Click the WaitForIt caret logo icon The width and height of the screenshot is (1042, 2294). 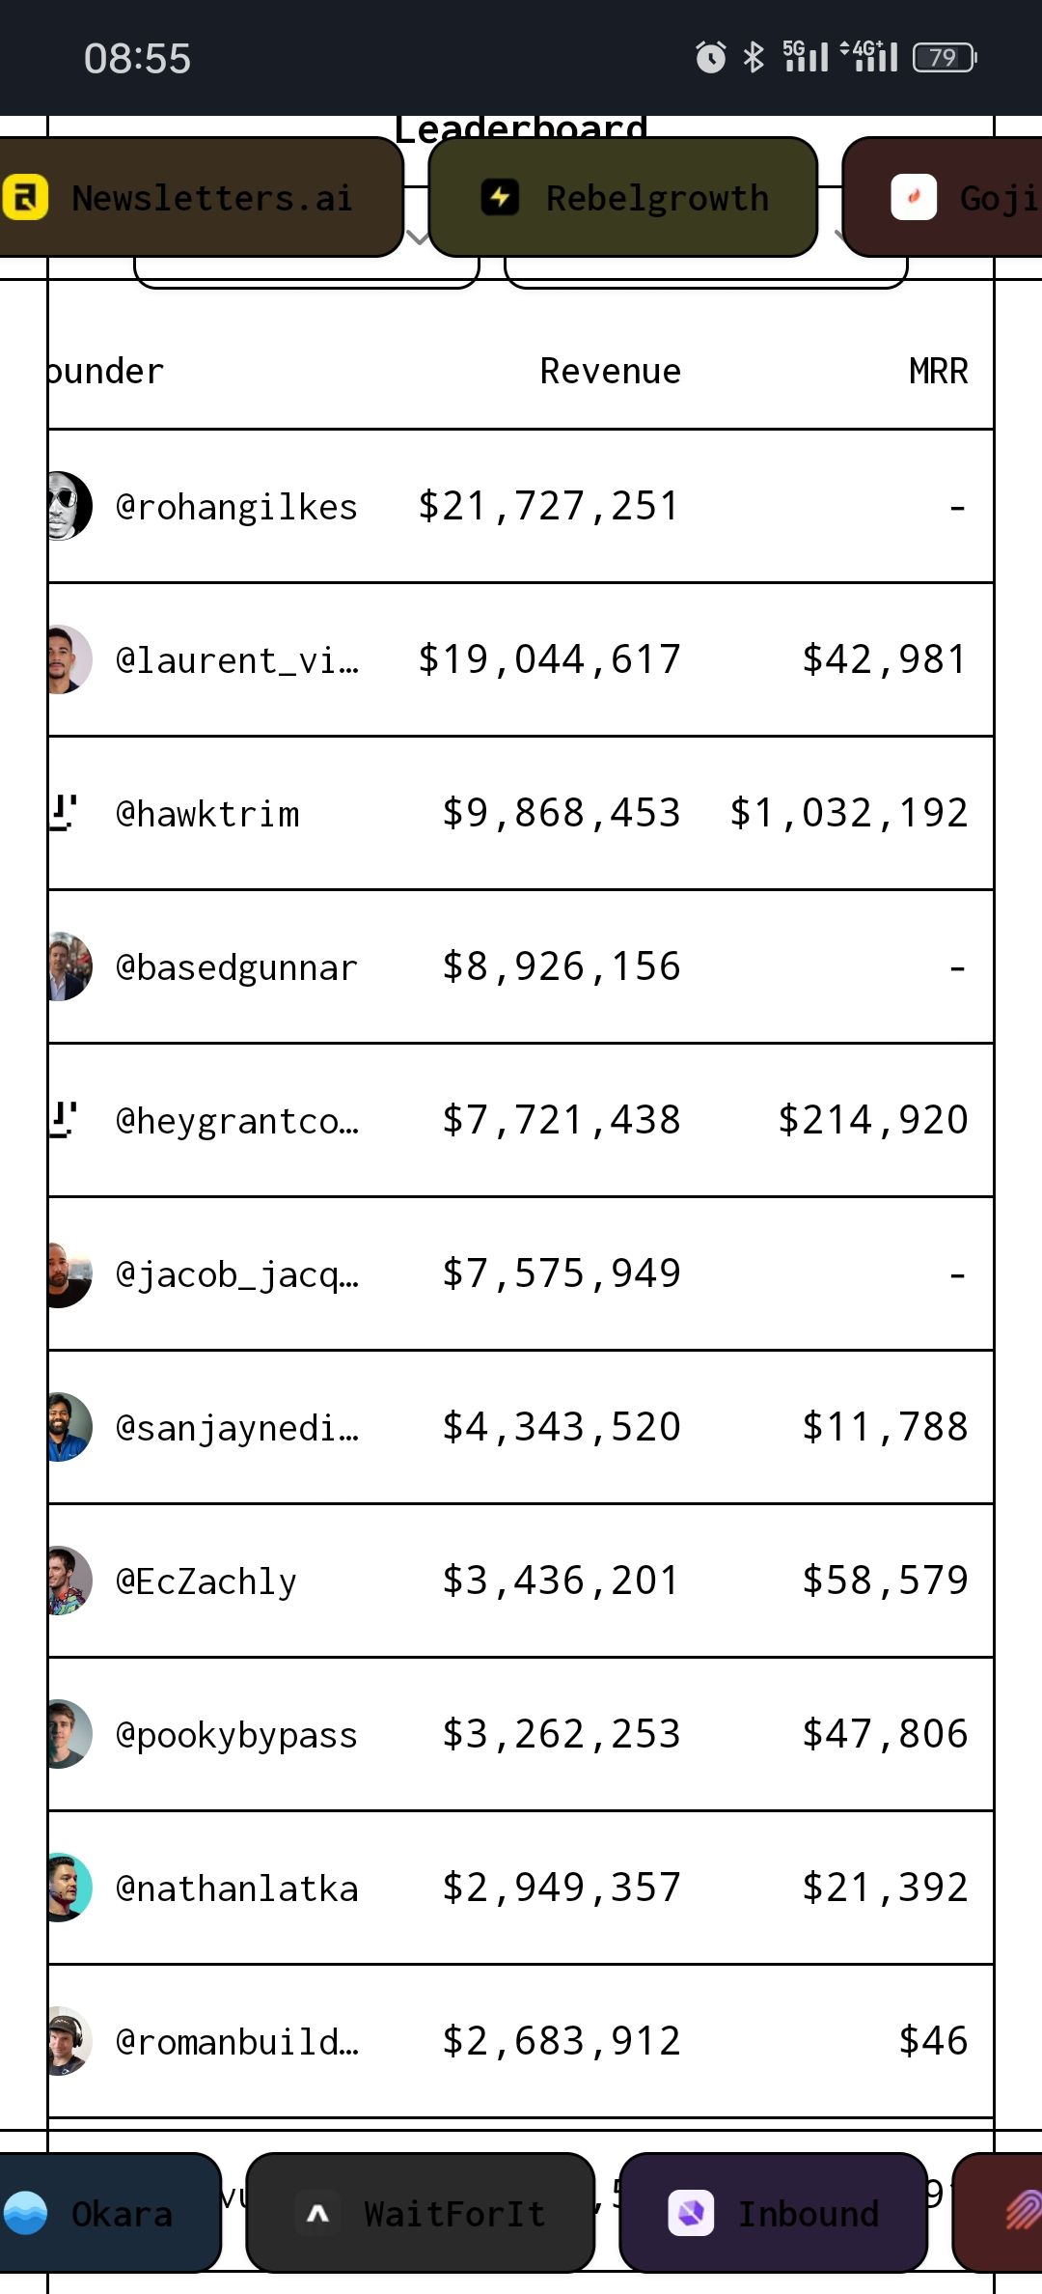coord(317,2213)
